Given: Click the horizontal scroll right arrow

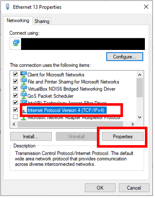Looking at the screenshot, I should pyautogui.click(x=133, y=124).
